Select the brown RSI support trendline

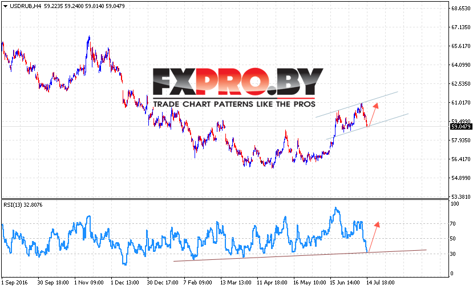tap(300, 255)
